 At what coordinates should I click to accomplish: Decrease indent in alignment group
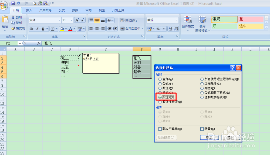click(109, 28)
